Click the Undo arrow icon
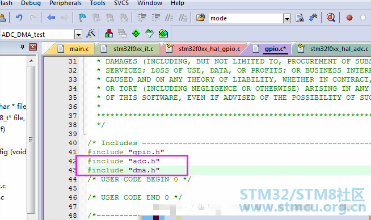 19,18
